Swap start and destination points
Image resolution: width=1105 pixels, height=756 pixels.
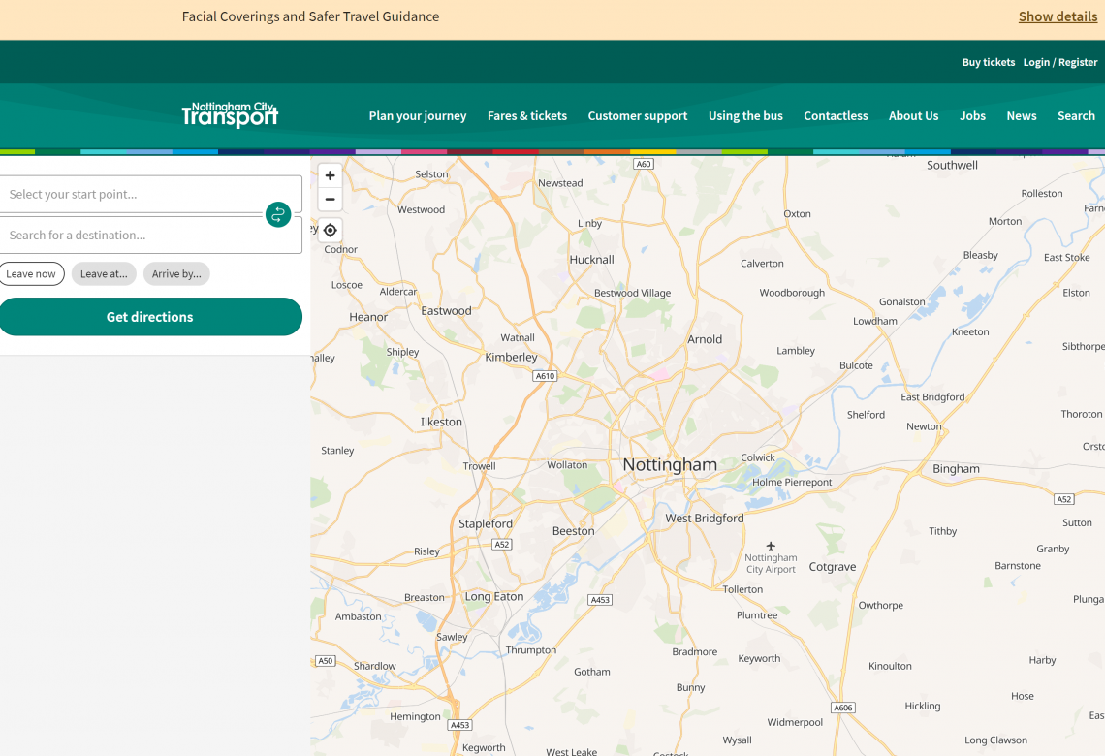[278, 214]
